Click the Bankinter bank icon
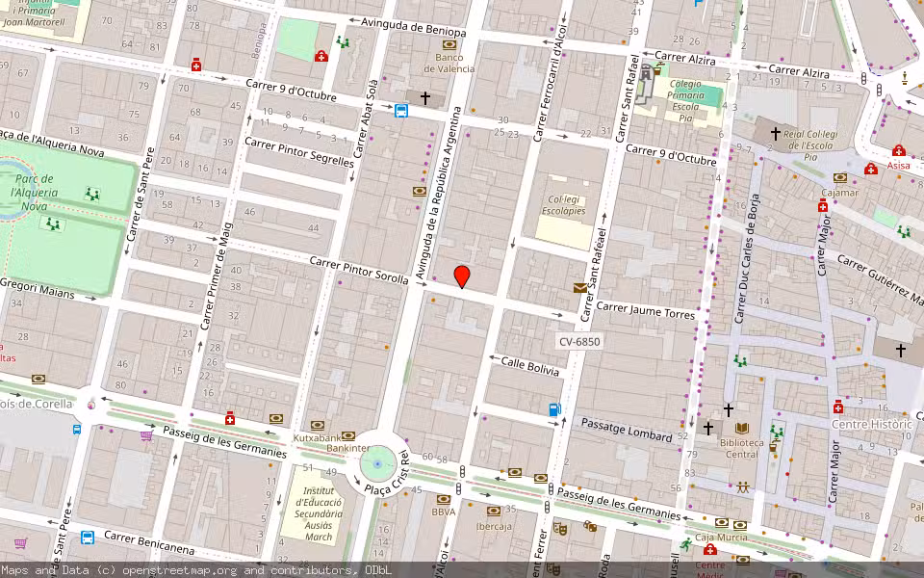 pos(348,435)
